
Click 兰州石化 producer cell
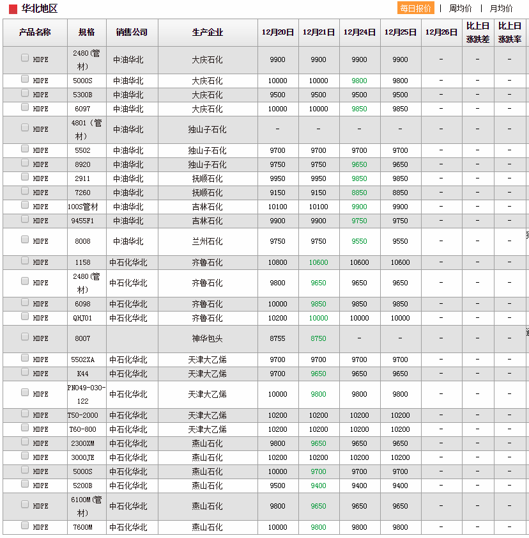[207, 242]
